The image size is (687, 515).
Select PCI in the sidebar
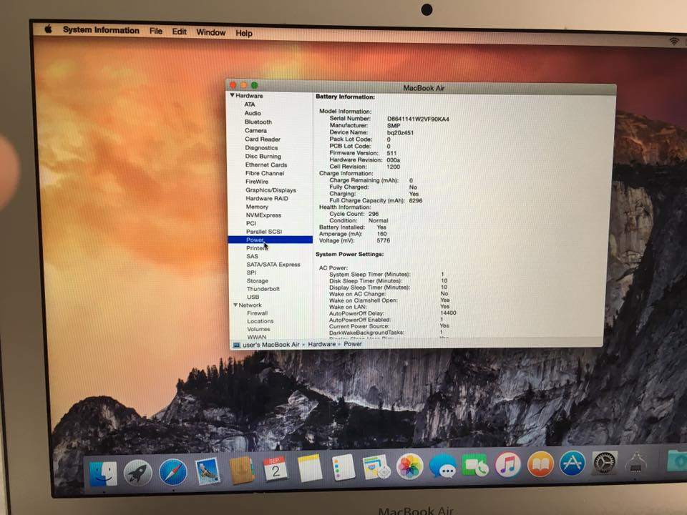coord(251,223)
